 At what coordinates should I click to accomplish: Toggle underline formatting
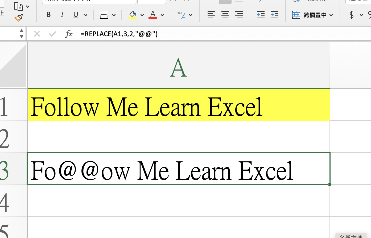(x=76, y=15)
